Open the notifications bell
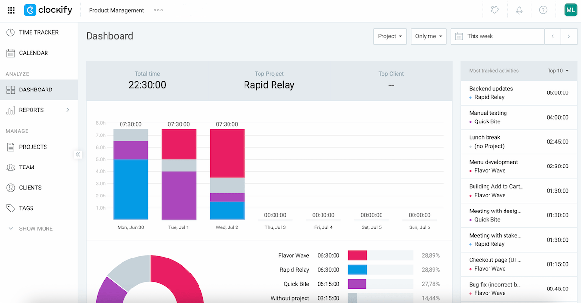 (x=519, y=10)
